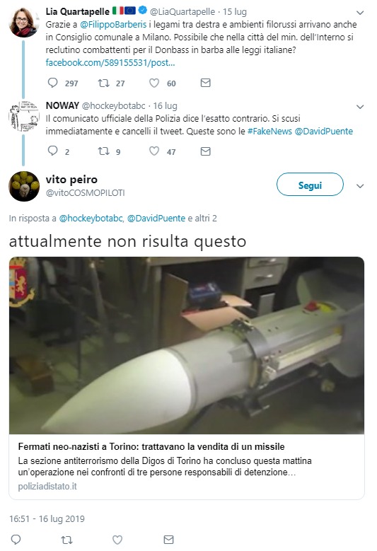This screenshot has height=551, width=377.
Task: Retweet NOWAY's tweet with 9 retweets
Action: [103, 151]
